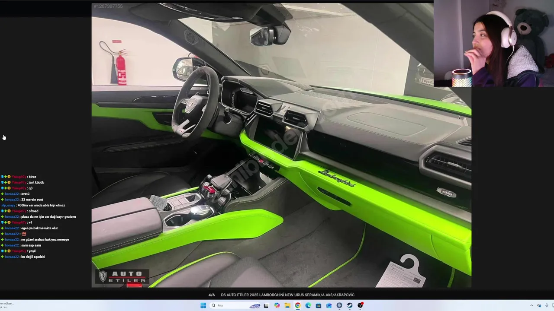Switch to Google Chrome in the taskbar
Image resolution: width=554 pixels, height=311 pixels.
298,305
